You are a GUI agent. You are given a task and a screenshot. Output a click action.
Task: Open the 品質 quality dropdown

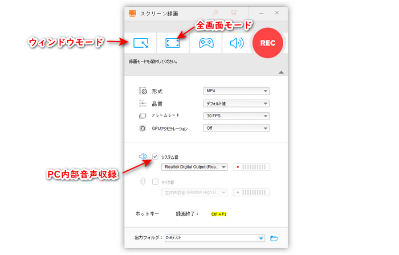coord(236,104)
